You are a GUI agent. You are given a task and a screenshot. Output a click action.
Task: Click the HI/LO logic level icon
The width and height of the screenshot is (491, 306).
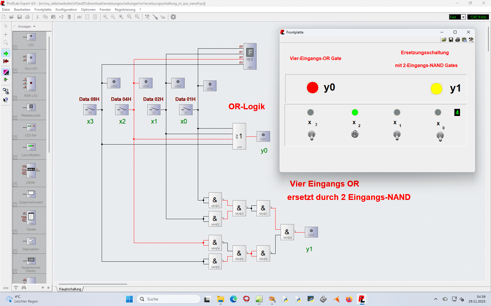click(6, 72)
